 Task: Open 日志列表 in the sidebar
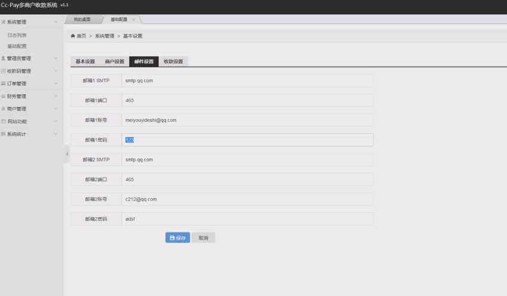pos(17,35)
